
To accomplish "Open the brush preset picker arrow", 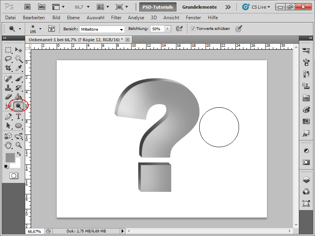I will point(41,29).
